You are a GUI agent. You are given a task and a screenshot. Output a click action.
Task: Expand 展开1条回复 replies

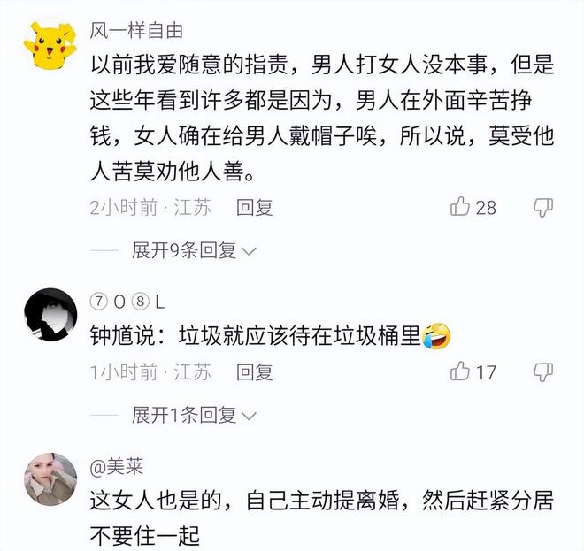[184, 415]
